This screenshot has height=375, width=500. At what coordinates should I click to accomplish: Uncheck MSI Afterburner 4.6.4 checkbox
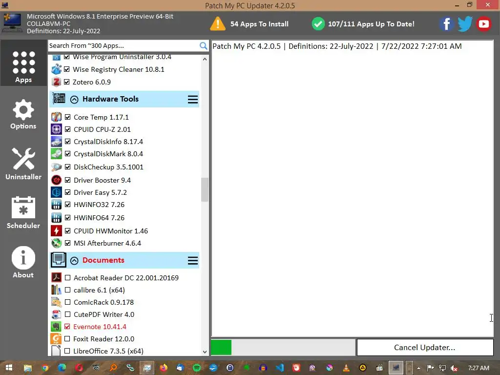[x=67, y=243]
